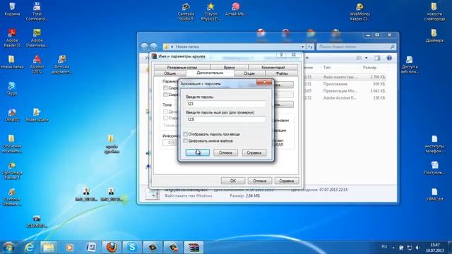452x254 pixels.
Task: Open Internet Explorer from the taskbar
Action: coord(29,247)
